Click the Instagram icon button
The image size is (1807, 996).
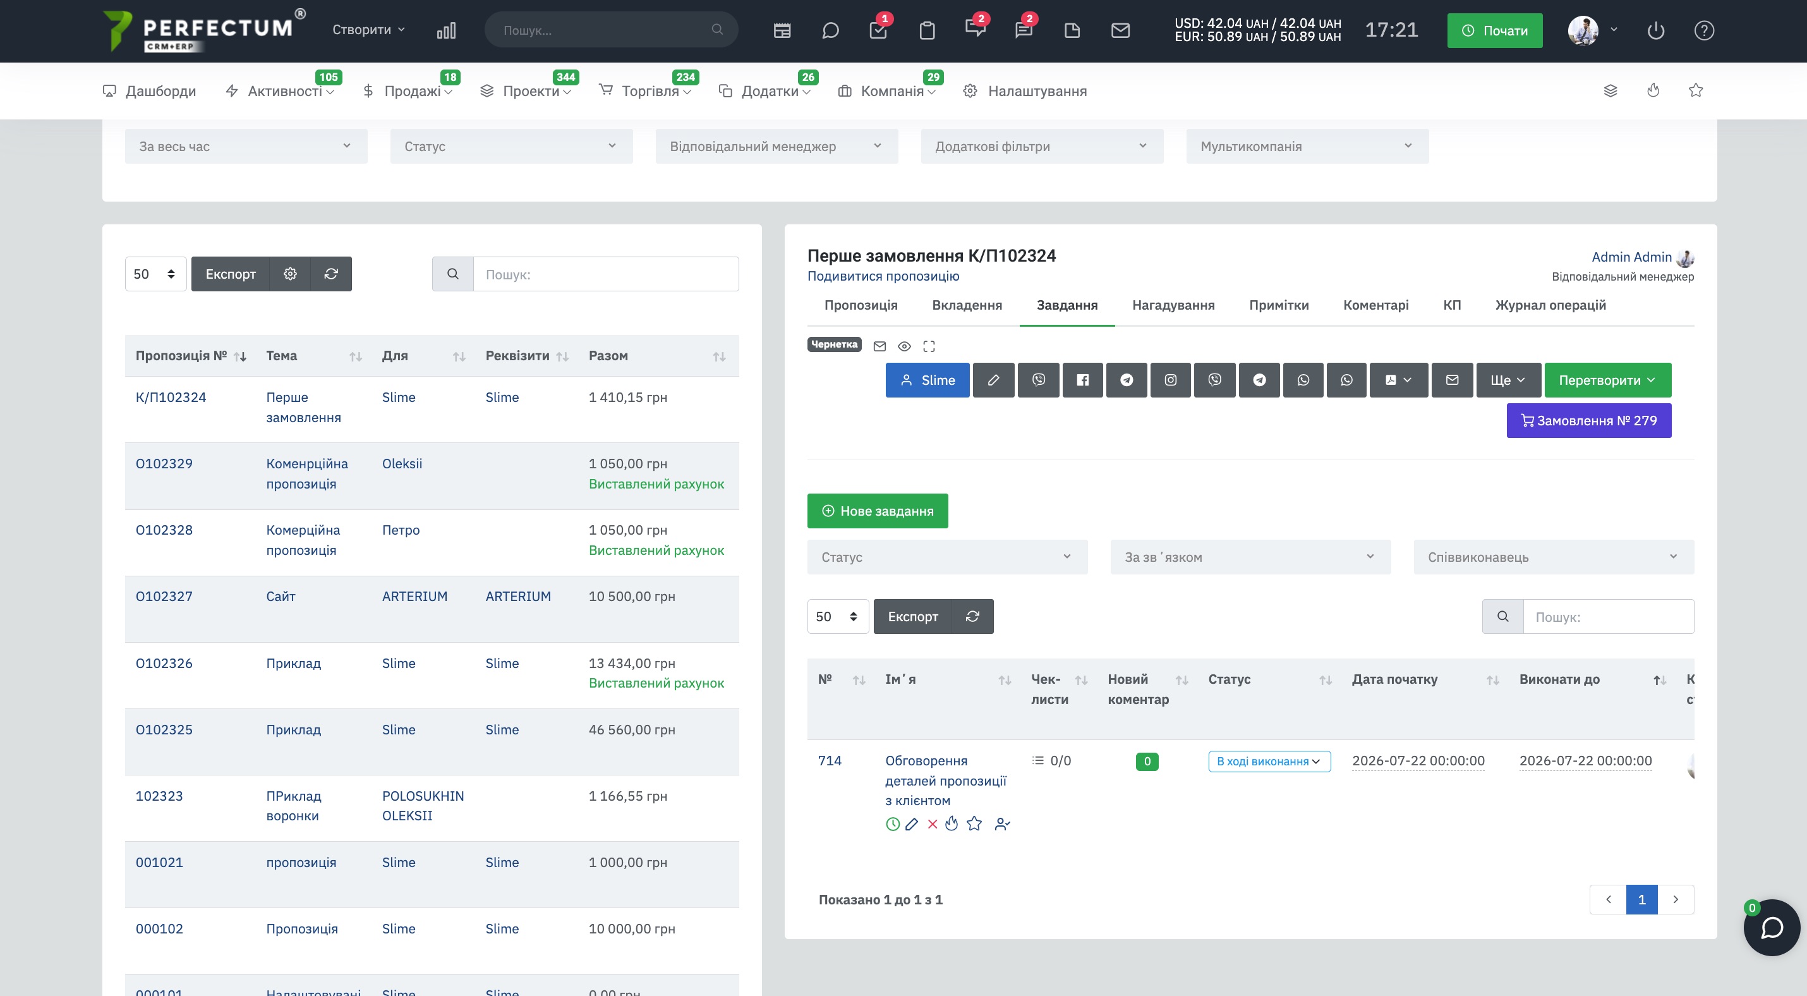coord(1170,380)
